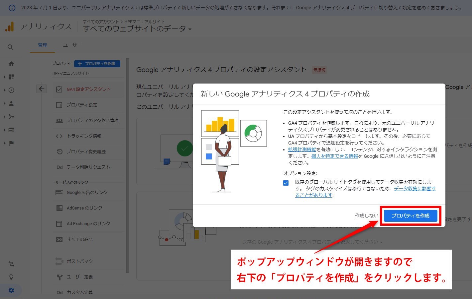Click the データ削除リクエスト Dd icon
Screen dimensions: 472x299
[59, 167]
